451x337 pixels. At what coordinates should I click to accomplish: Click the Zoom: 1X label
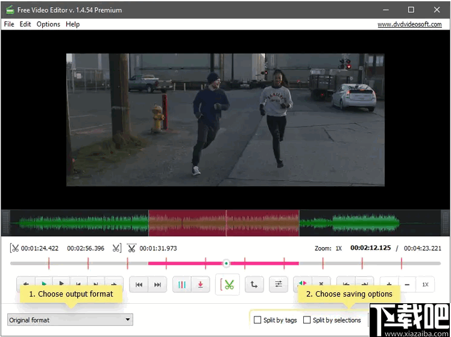point(328,248)
